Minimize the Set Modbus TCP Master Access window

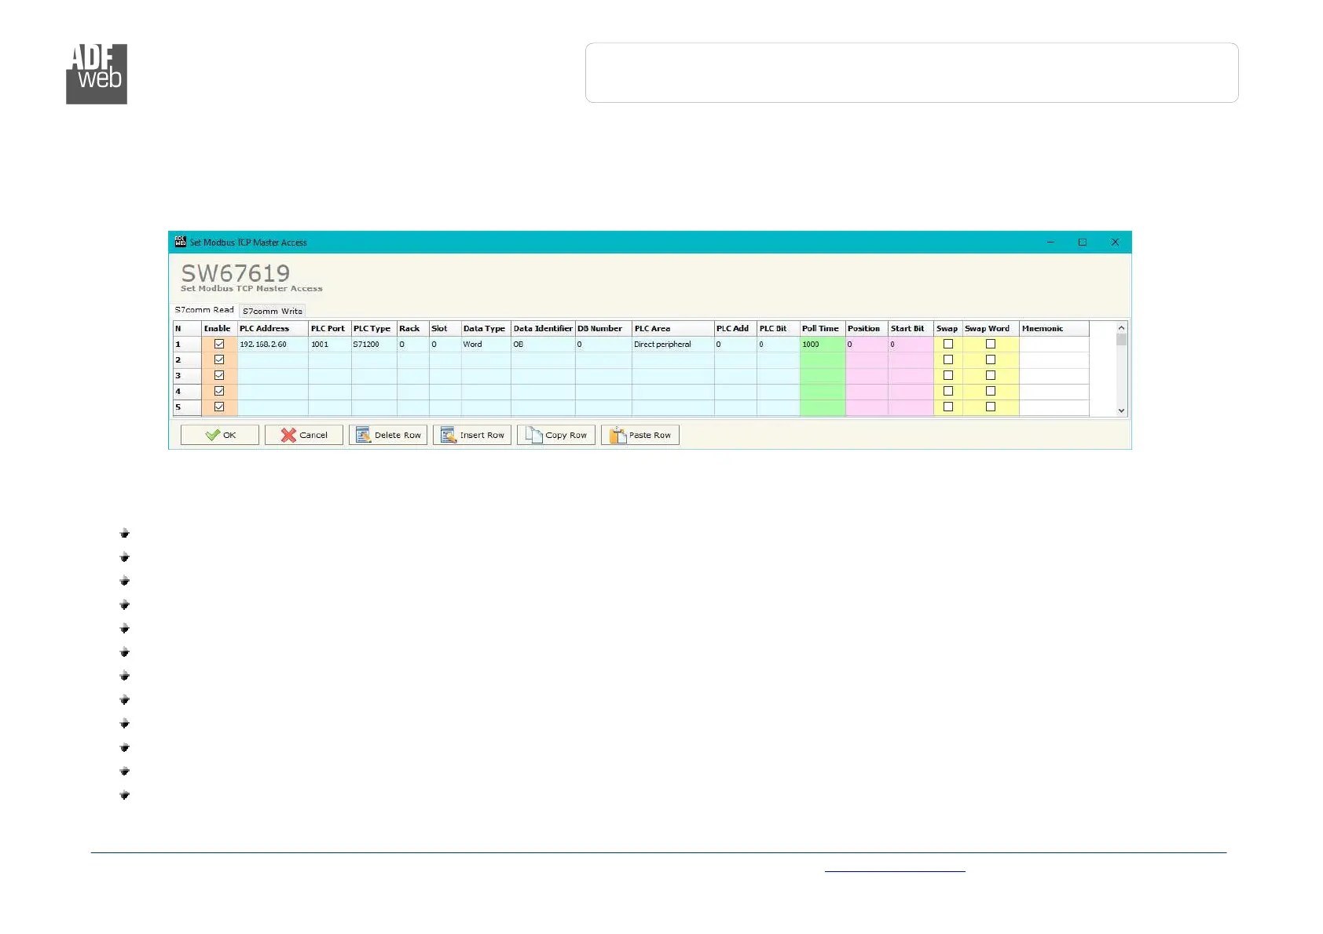click(x=1050, y=243)
